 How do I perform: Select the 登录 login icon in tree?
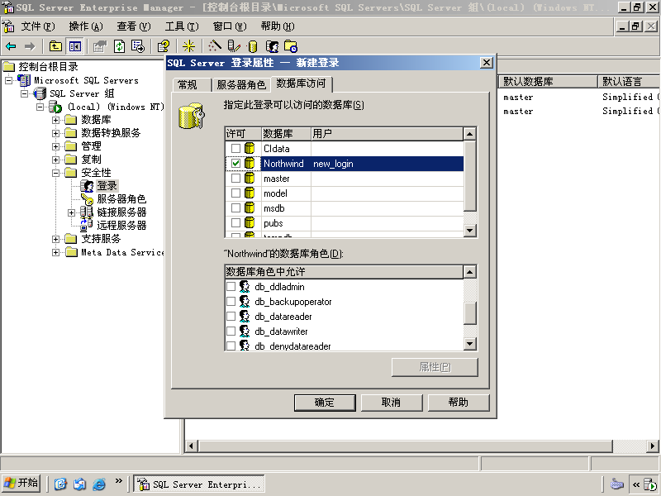(x=87, y=185)
